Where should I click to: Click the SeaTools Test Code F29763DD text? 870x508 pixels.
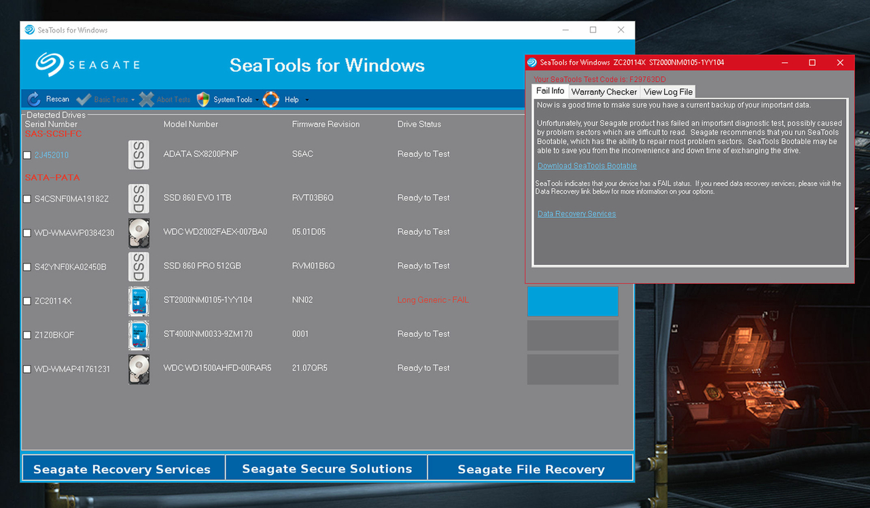599,79
